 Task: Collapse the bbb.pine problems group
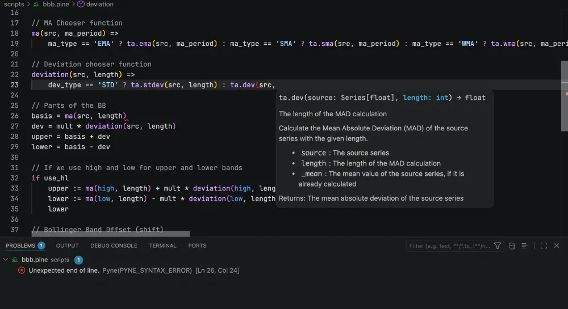click(6, 260)
